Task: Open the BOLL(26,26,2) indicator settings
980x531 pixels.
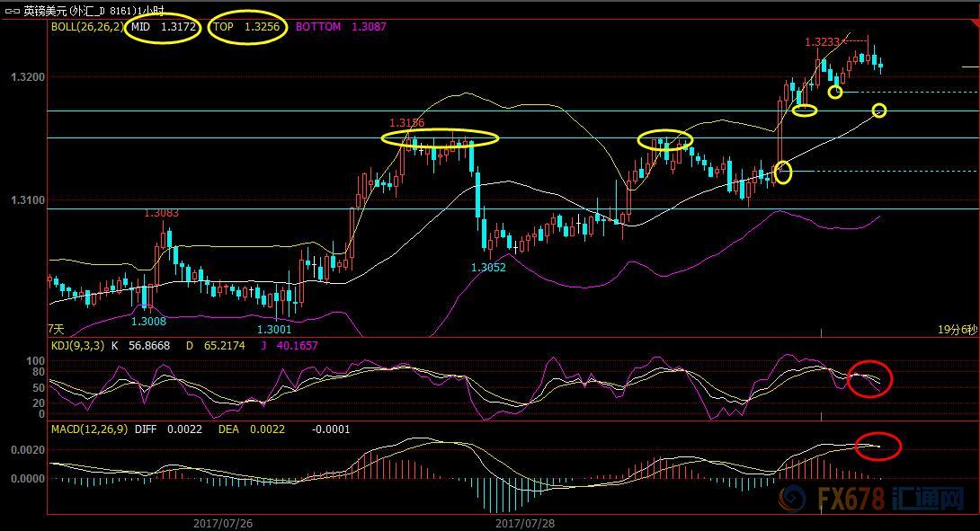Action: (x=87, y=27)
